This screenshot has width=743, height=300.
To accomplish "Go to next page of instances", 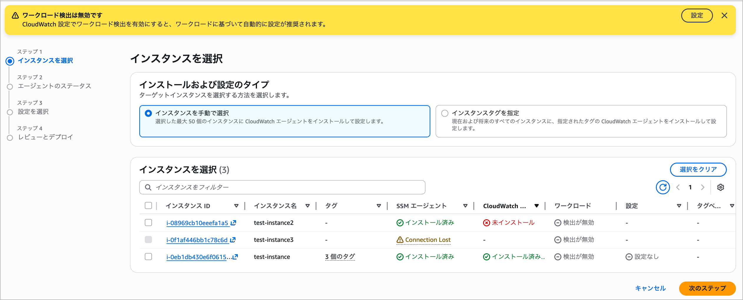I will [x=703, y=187].
